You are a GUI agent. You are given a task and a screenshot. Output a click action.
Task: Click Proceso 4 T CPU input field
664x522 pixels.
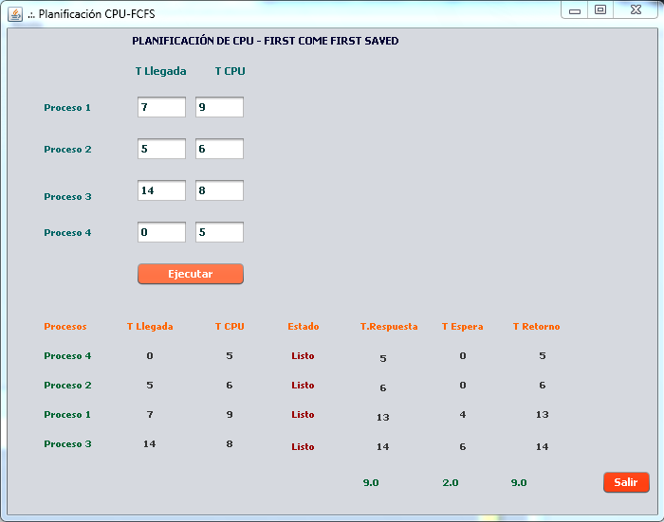219,232
